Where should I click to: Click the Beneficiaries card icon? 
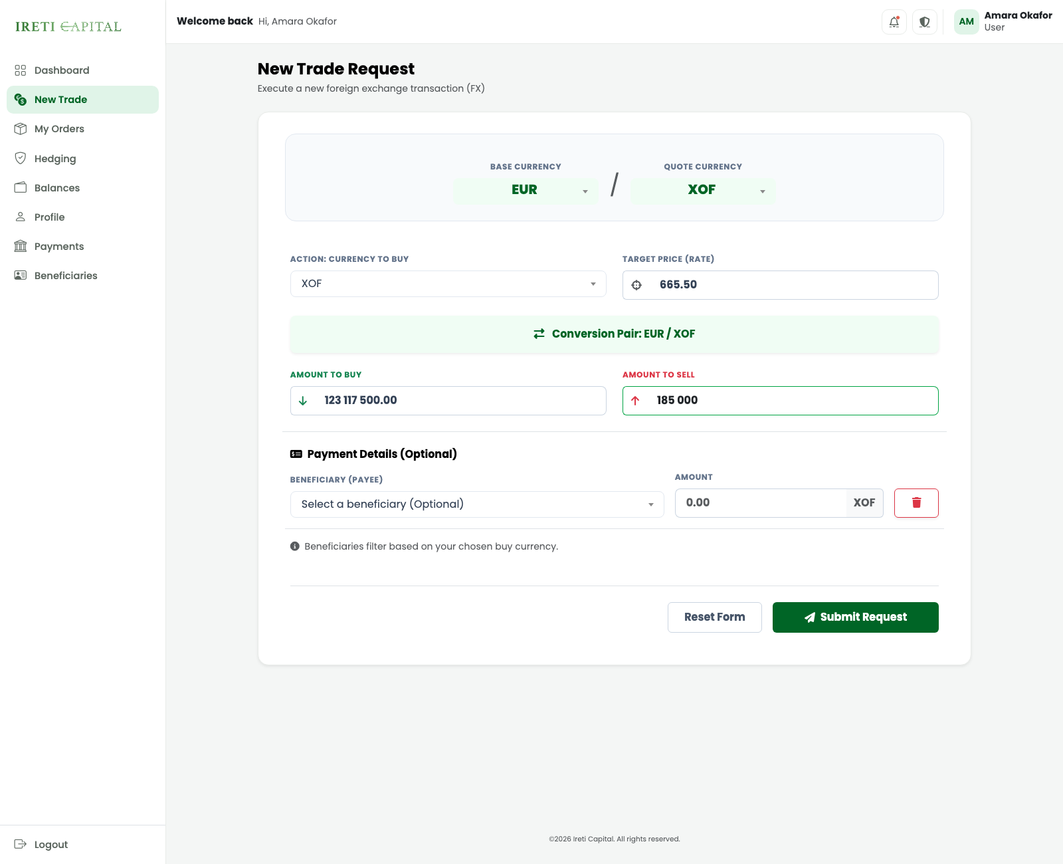click(x=21, y=275)
